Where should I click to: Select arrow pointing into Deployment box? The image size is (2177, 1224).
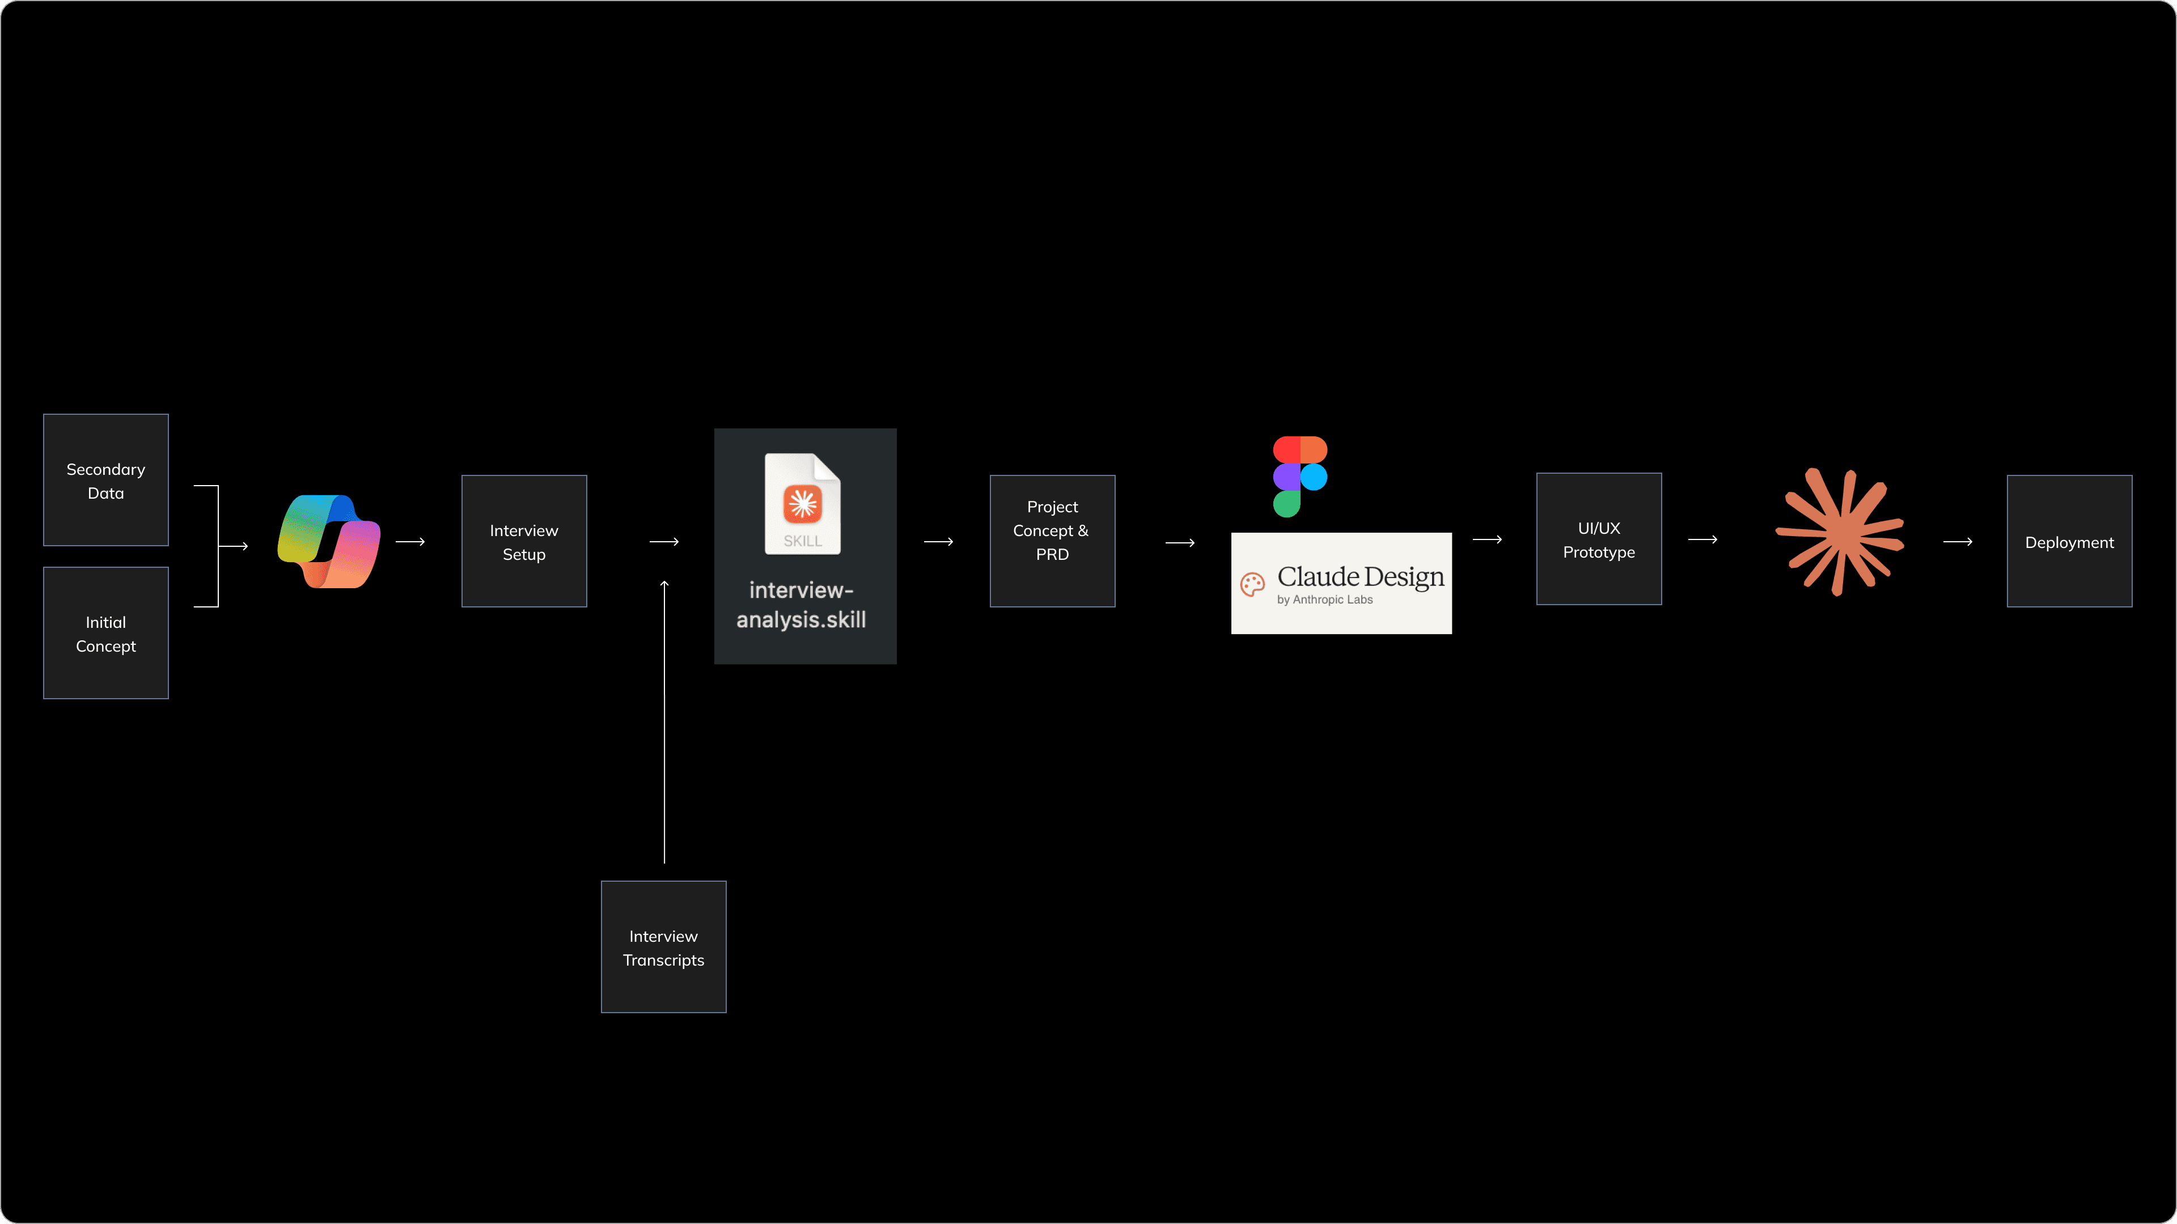coord(1957,542)
